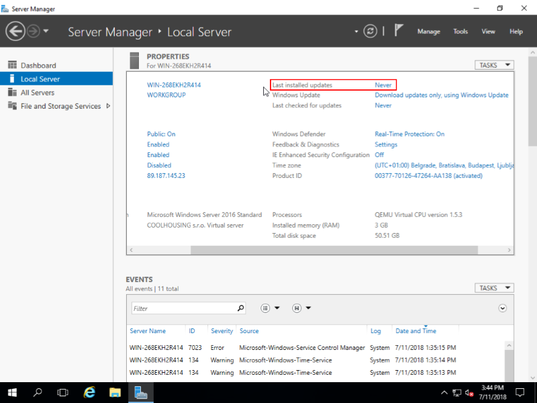Image resolution: width=537 pixels, height=403 pixels.
Task: Click the Forward navigation arrow
Action: tap(33, 31)
